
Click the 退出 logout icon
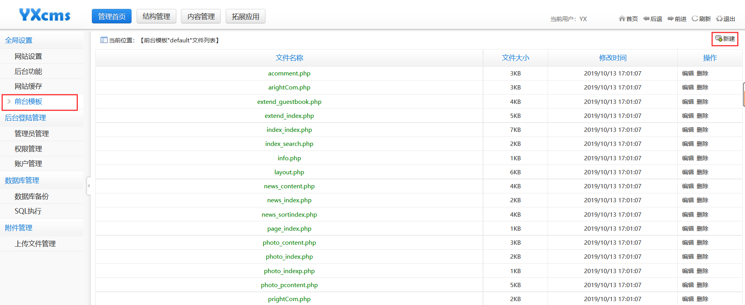(719, 18)
